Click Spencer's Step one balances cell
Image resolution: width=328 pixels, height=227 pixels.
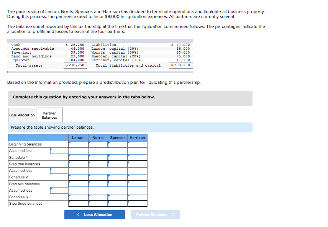click(118, 164)
